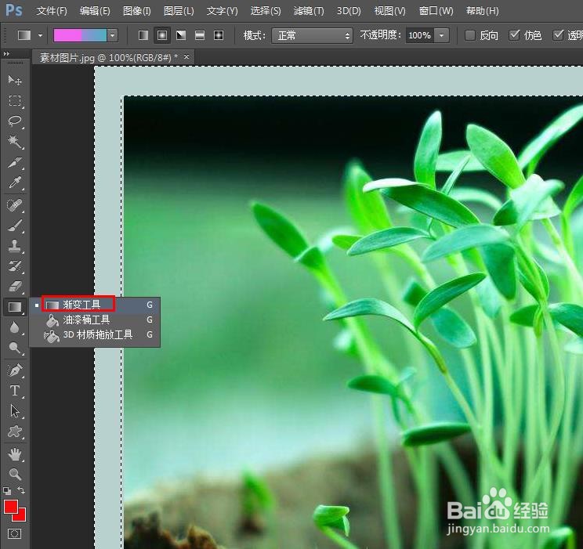Select the Custom Shape tool
583x549 pixels.
15,432
